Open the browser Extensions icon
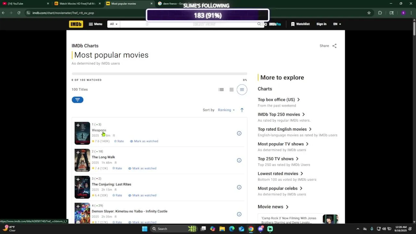Viewport: 416px width, 234px height. 380,13
